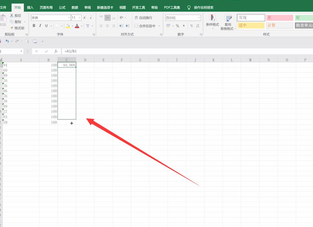Screen dimensions: 313x227
Task: Apply the Neutral (适中) cell style
Action: [x=251, y=25]
